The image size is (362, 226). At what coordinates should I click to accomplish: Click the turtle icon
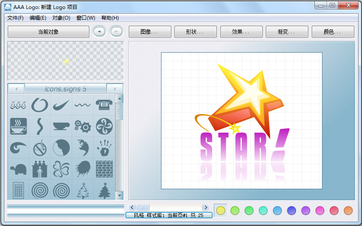18,169
